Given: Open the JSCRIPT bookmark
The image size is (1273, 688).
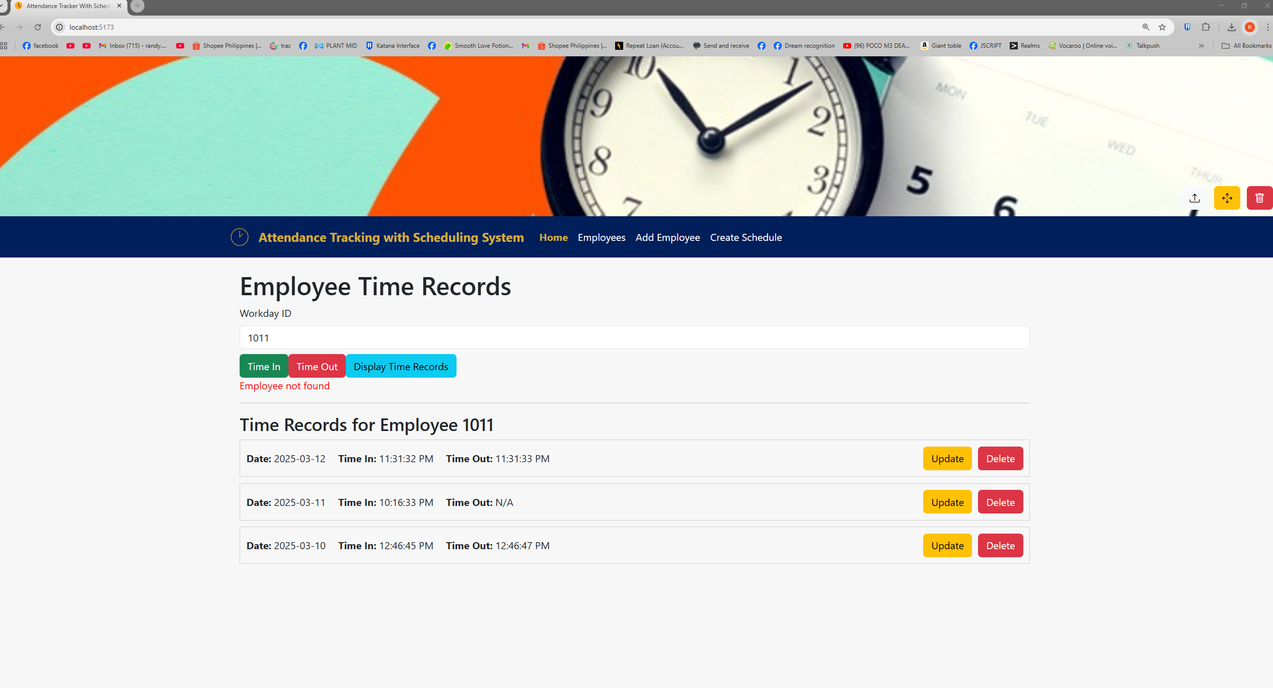Looking at the screenshot, I should tap(986, 46).
